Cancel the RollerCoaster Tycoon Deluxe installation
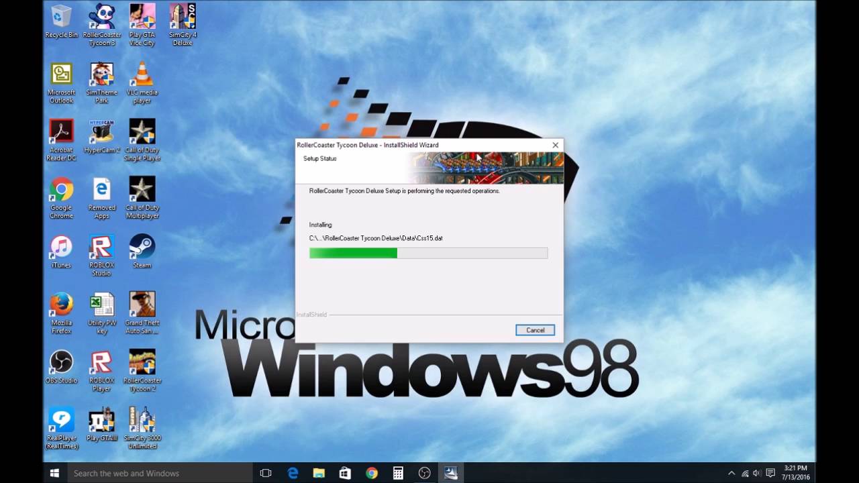This screenshot has width=859, height=483. coord(535,329)
